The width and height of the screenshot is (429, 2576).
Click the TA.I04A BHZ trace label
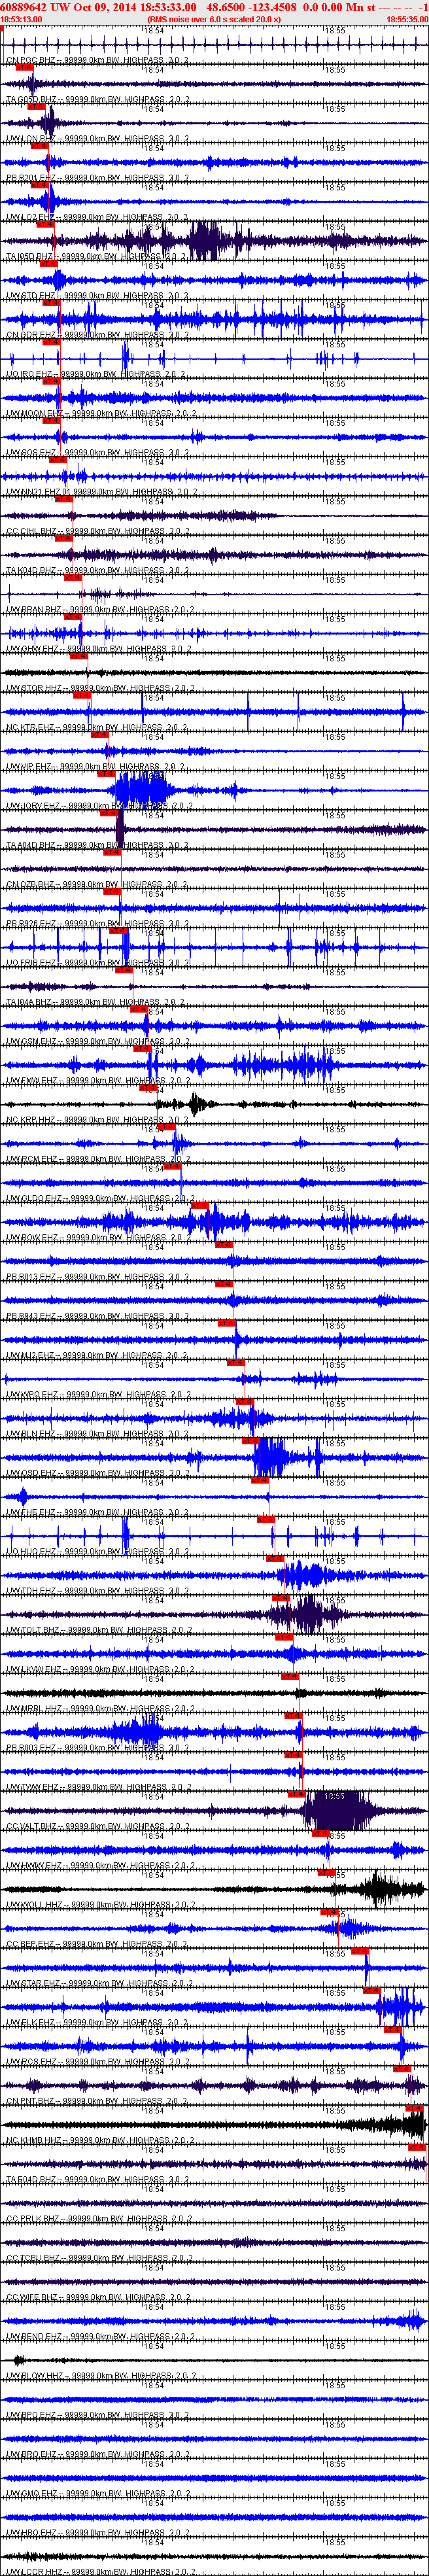[x=98, y=1002]
